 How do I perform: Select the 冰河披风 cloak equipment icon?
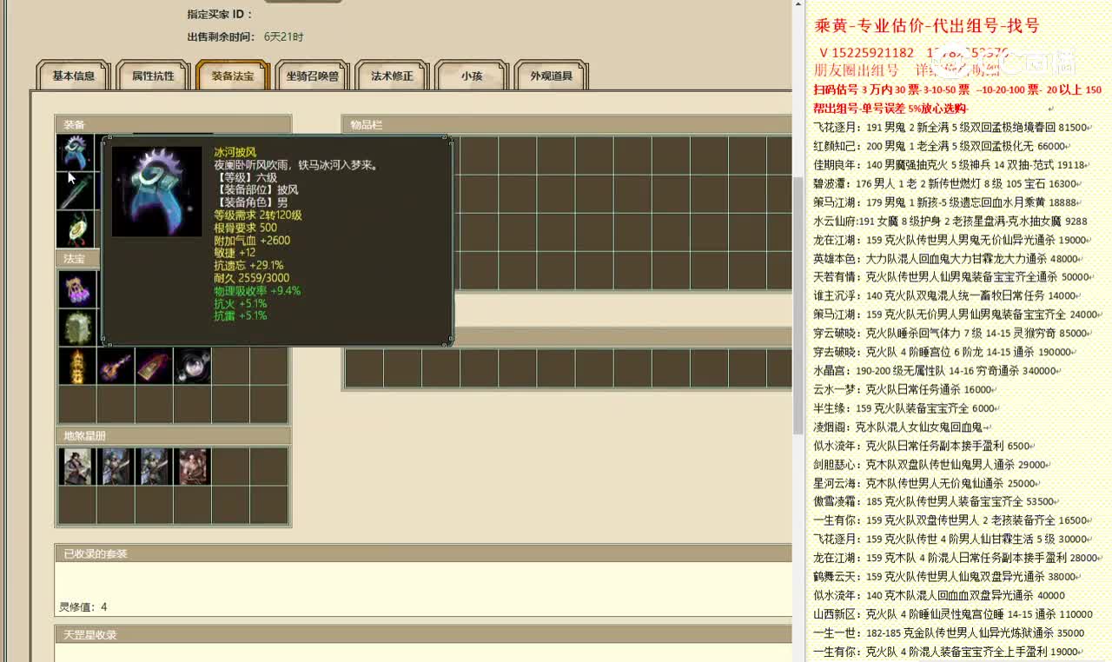76,151
